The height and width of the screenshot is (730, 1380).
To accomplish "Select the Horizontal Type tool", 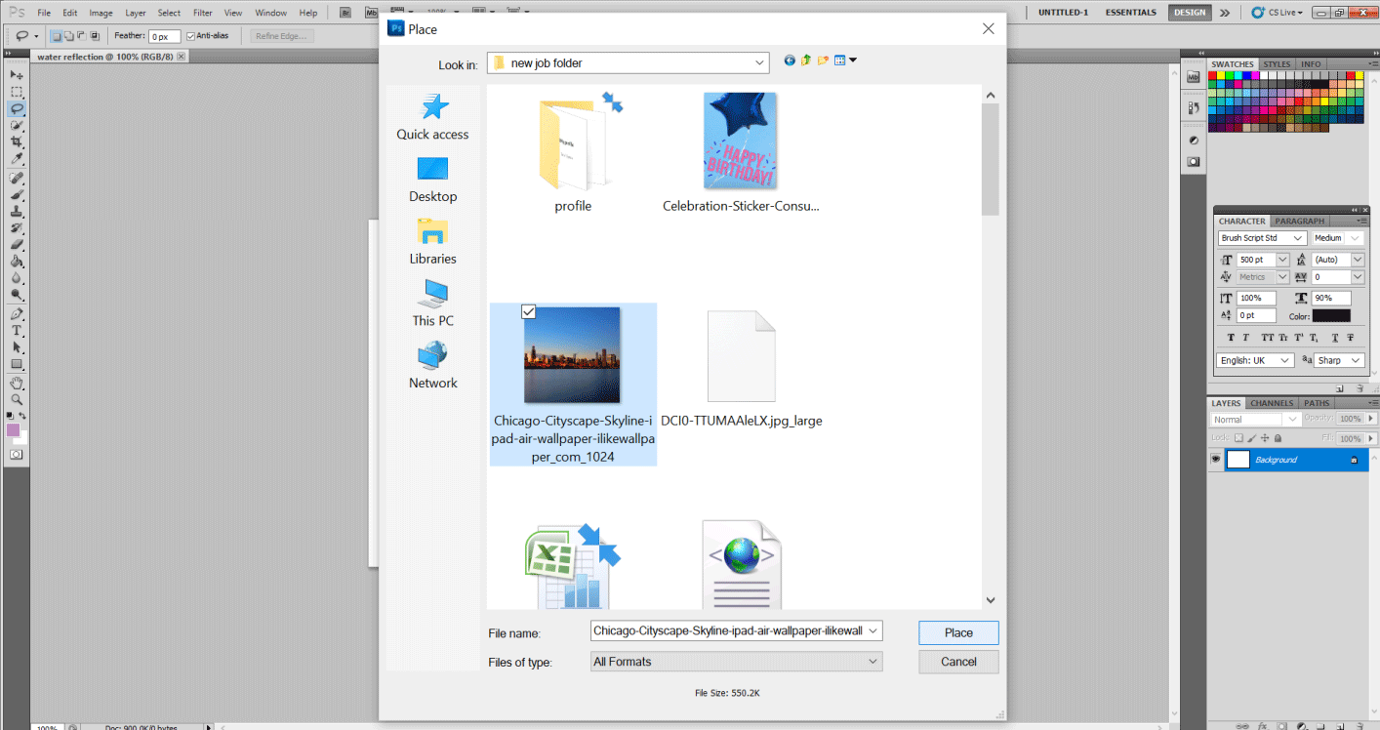I will [17, 331].
